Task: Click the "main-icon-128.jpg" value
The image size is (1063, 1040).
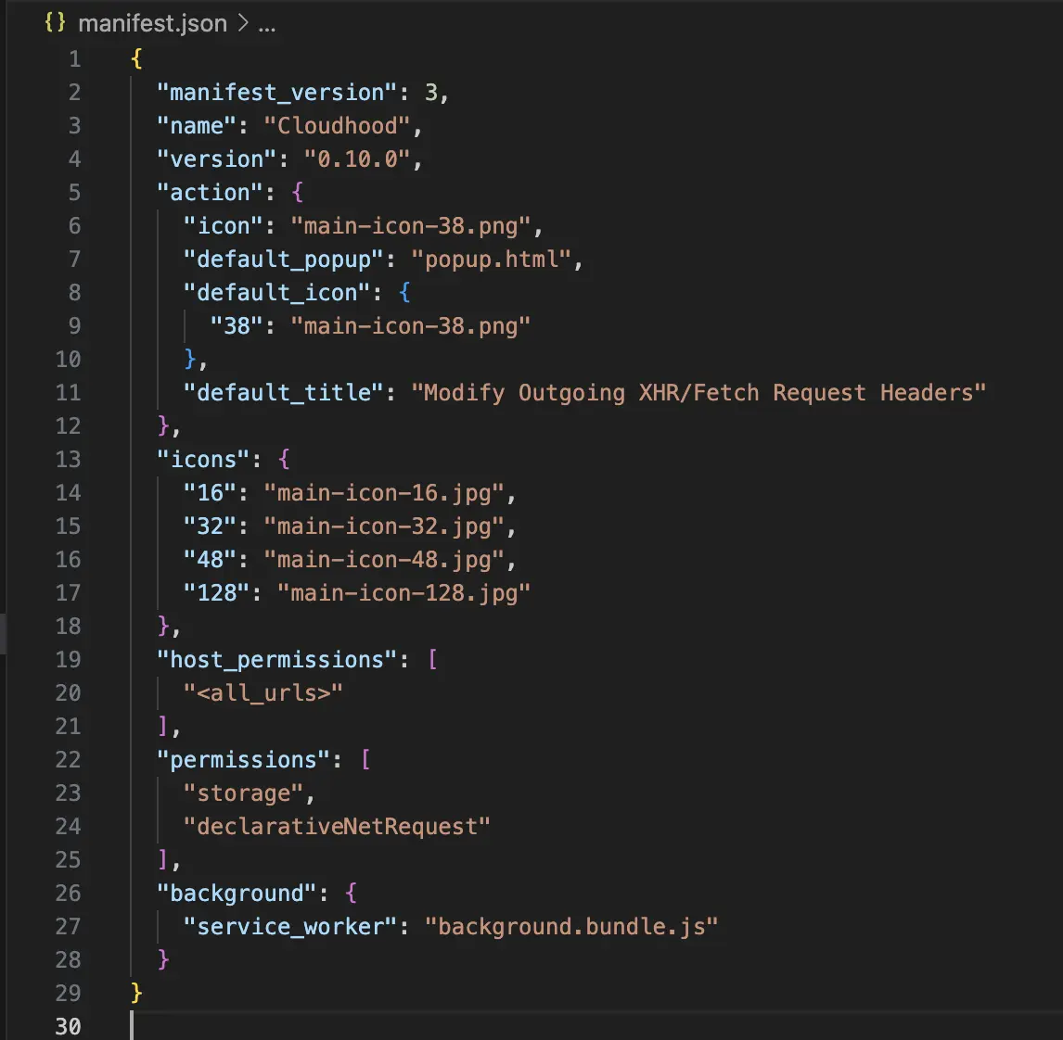Action: pos(403,593)
